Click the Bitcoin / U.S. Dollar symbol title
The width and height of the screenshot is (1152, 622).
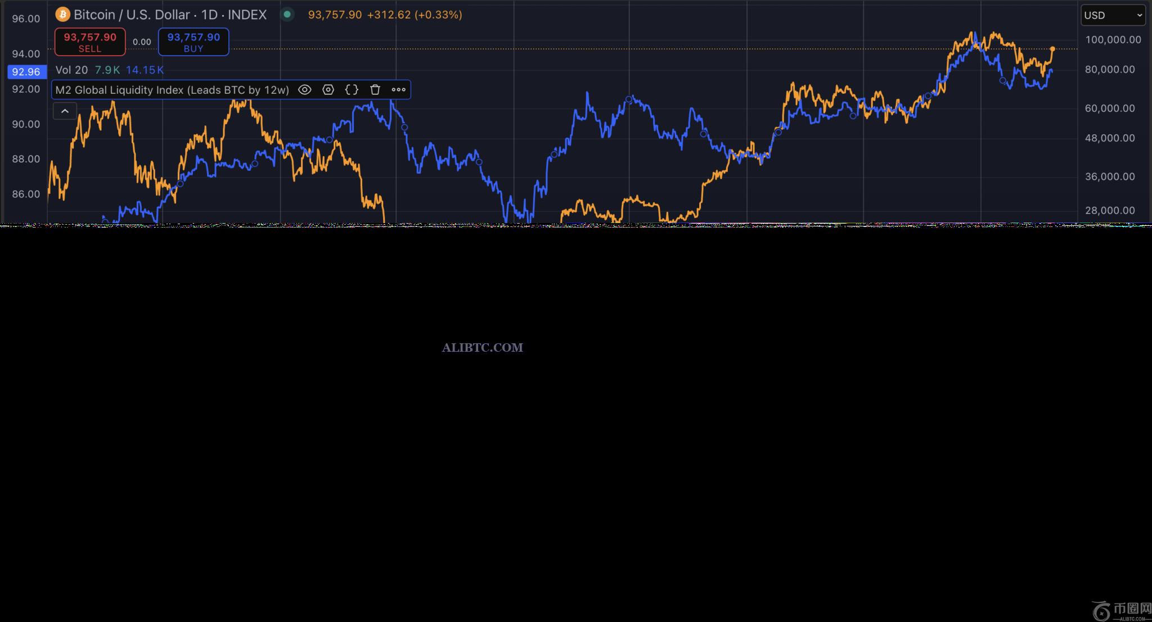click(x=170, y=15)
